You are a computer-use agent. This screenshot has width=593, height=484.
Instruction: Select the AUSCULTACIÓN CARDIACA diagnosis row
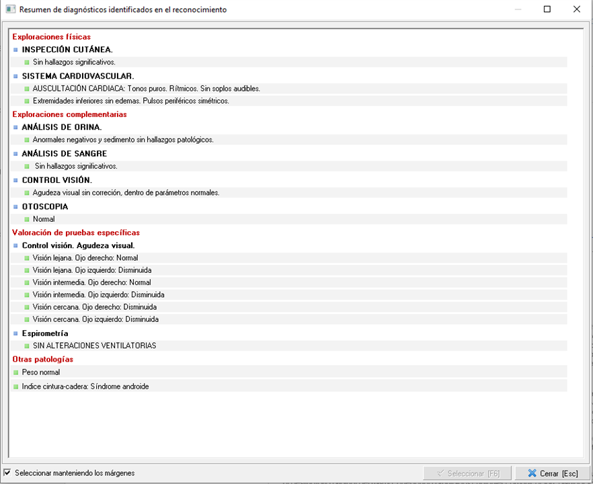click(146, 89)
